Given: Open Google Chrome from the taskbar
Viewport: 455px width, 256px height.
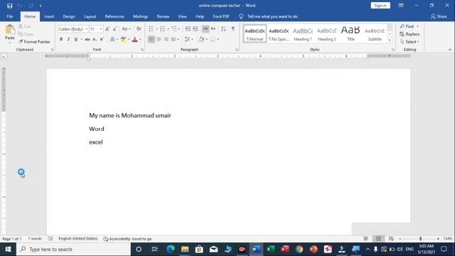Looking at the screenshot, I should pos(299,249).
